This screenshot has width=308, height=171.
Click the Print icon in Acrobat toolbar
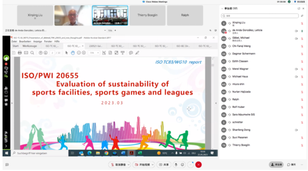(20, 53)
